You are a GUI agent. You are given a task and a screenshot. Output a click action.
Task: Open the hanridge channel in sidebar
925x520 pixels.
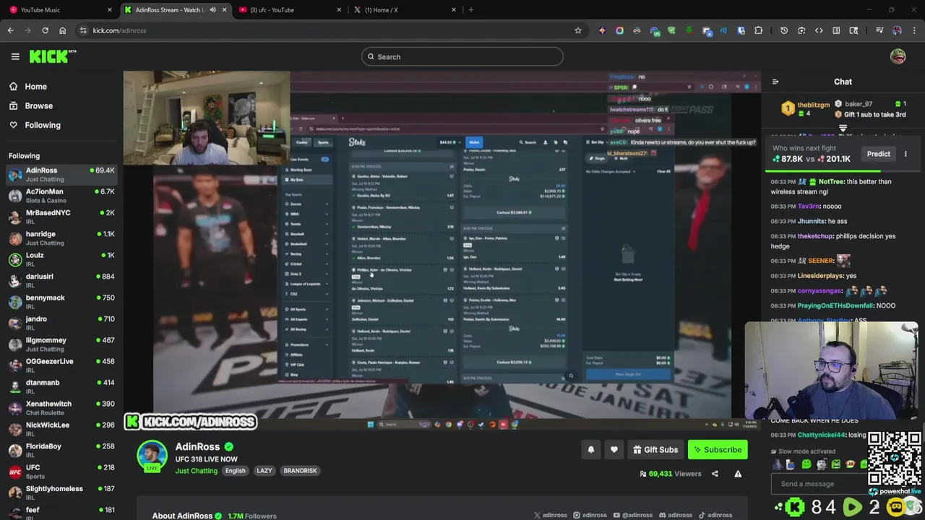point(61,238)
